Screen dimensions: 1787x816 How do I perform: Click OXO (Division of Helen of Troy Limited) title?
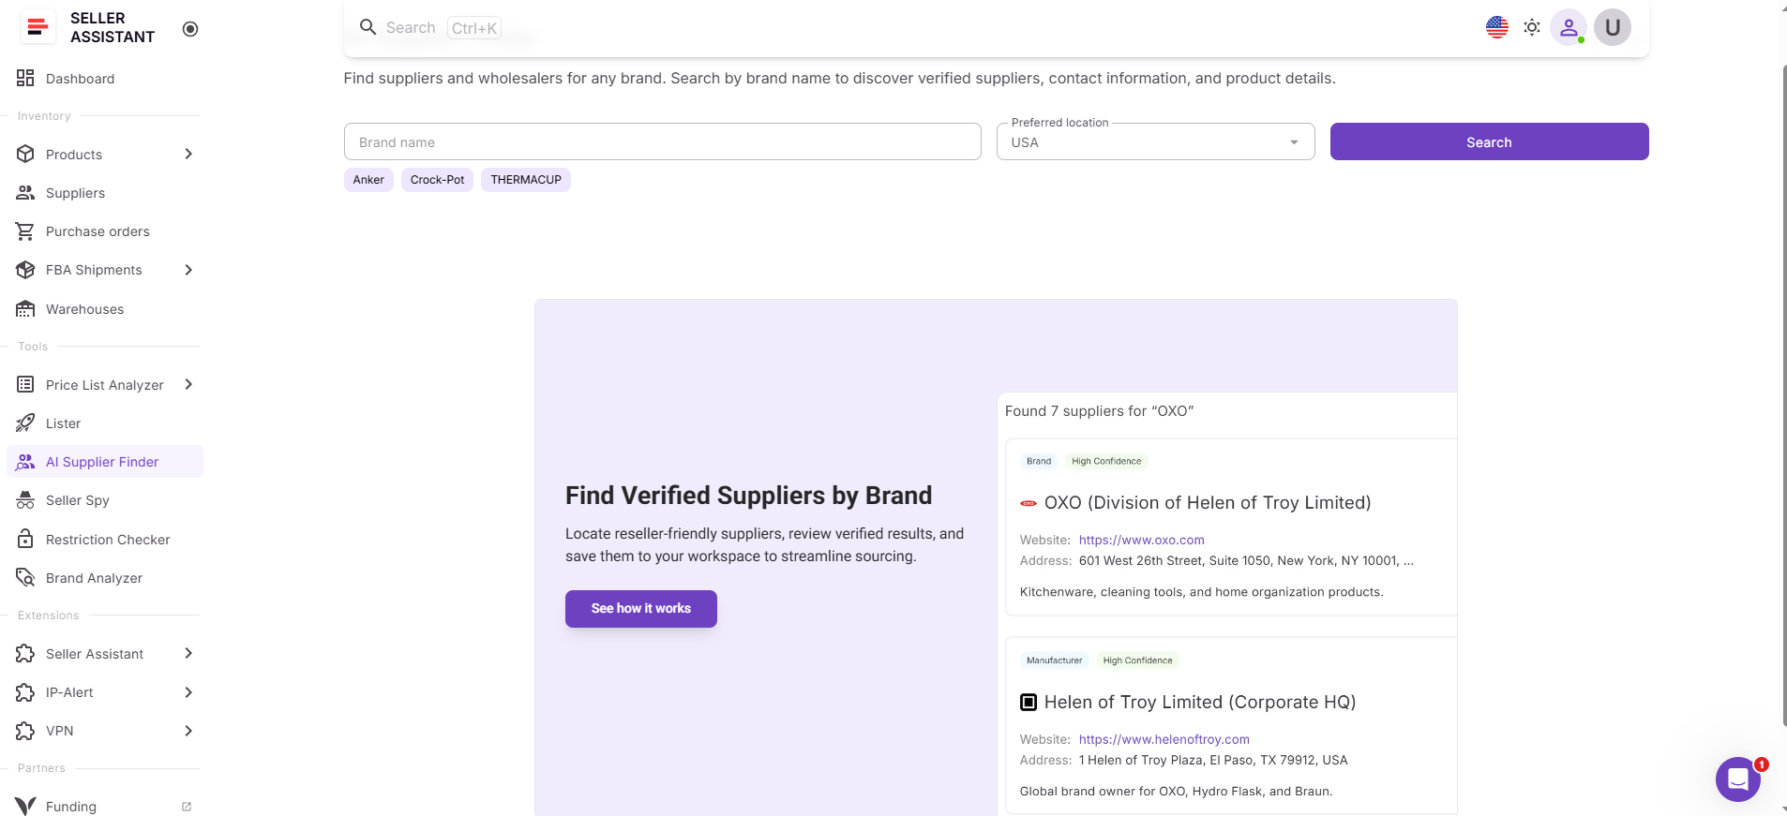1208,503
